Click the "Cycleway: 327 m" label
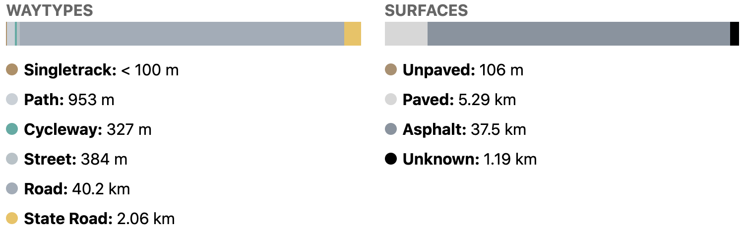The width and height of the screenshot is (745, 235). [87, 129]
